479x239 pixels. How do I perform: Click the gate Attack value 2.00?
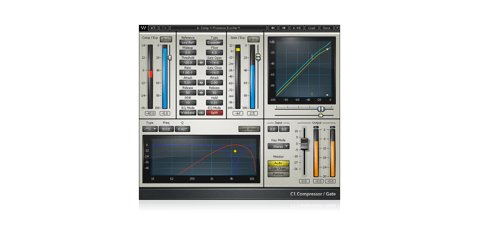coord(215,83)
